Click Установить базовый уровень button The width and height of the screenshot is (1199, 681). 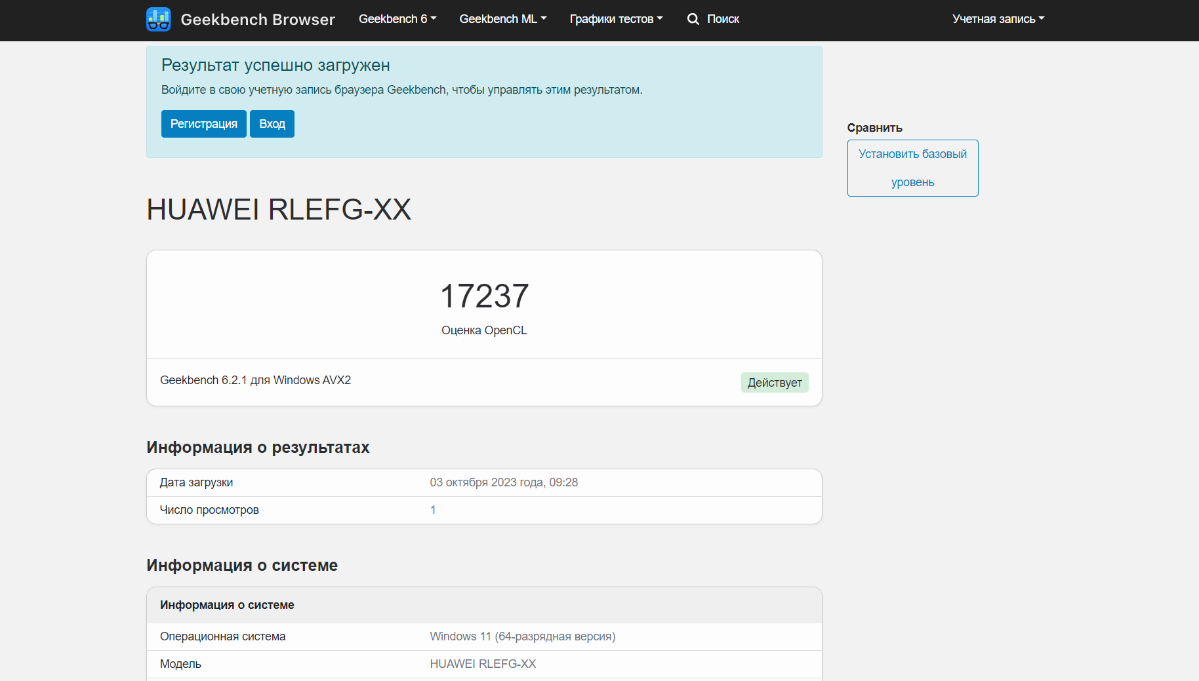tap(912, 168)
